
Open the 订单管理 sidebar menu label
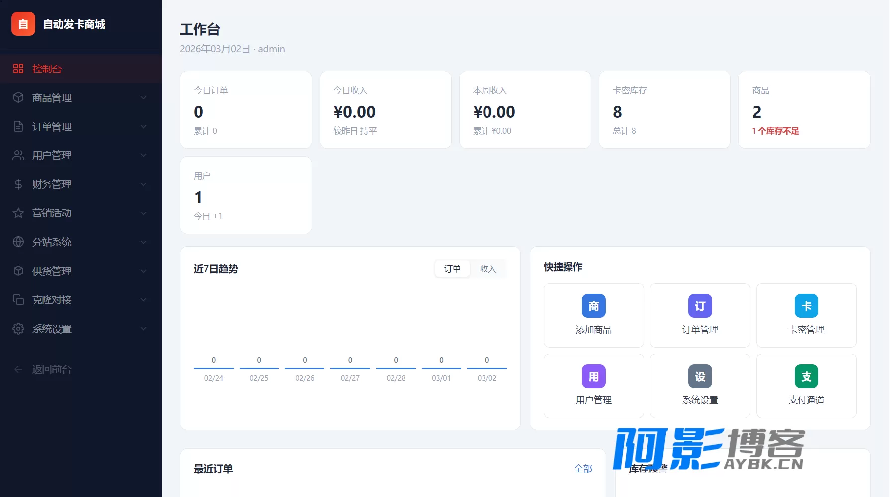click(52, 127)
